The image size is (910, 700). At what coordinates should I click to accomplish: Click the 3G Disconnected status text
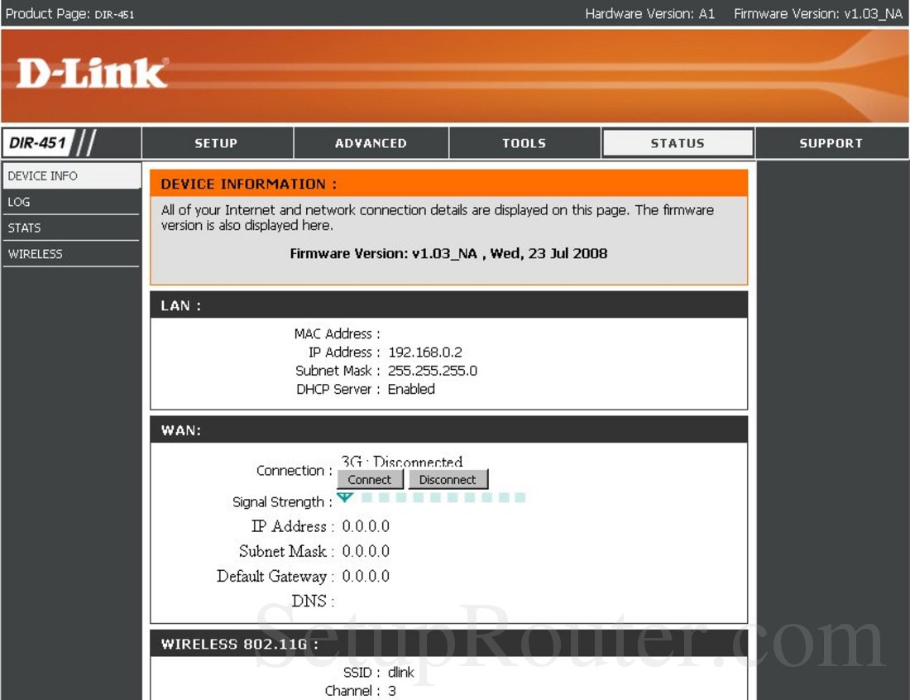tap(401, 462)
